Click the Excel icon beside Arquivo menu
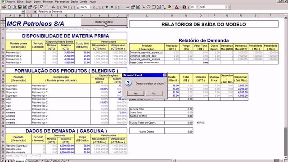This screenshot has height=162, width=288. 3,1
